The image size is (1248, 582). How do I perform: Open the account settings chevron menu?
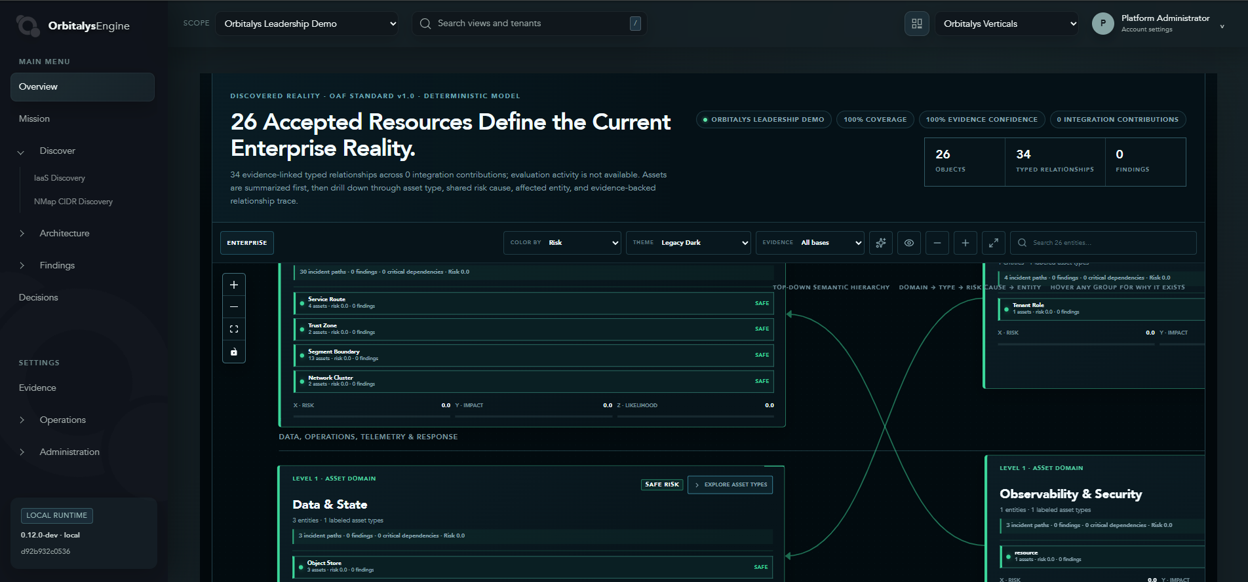(1222, 27)
